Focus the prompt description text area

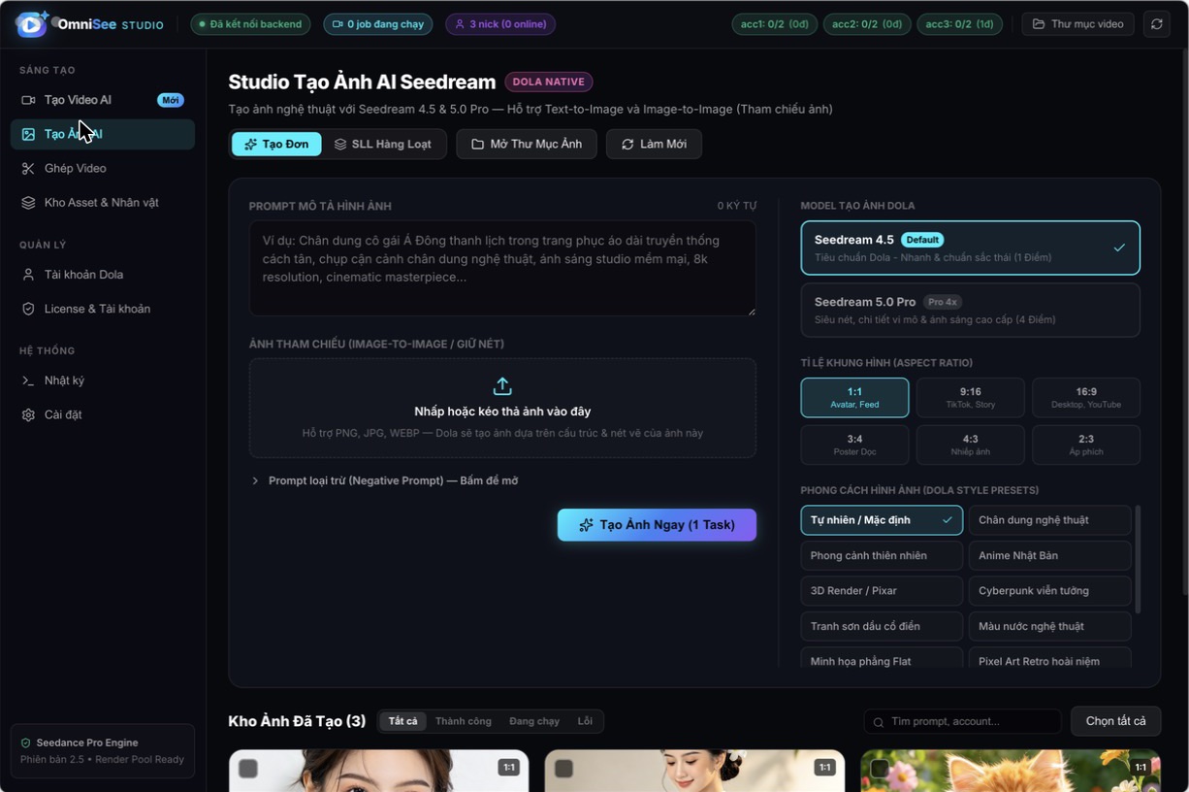[x=502, y=268]
